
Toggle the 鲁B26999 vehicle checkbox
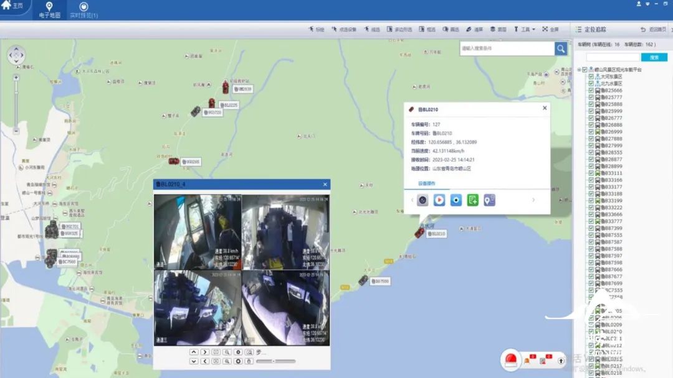(591, 132)
